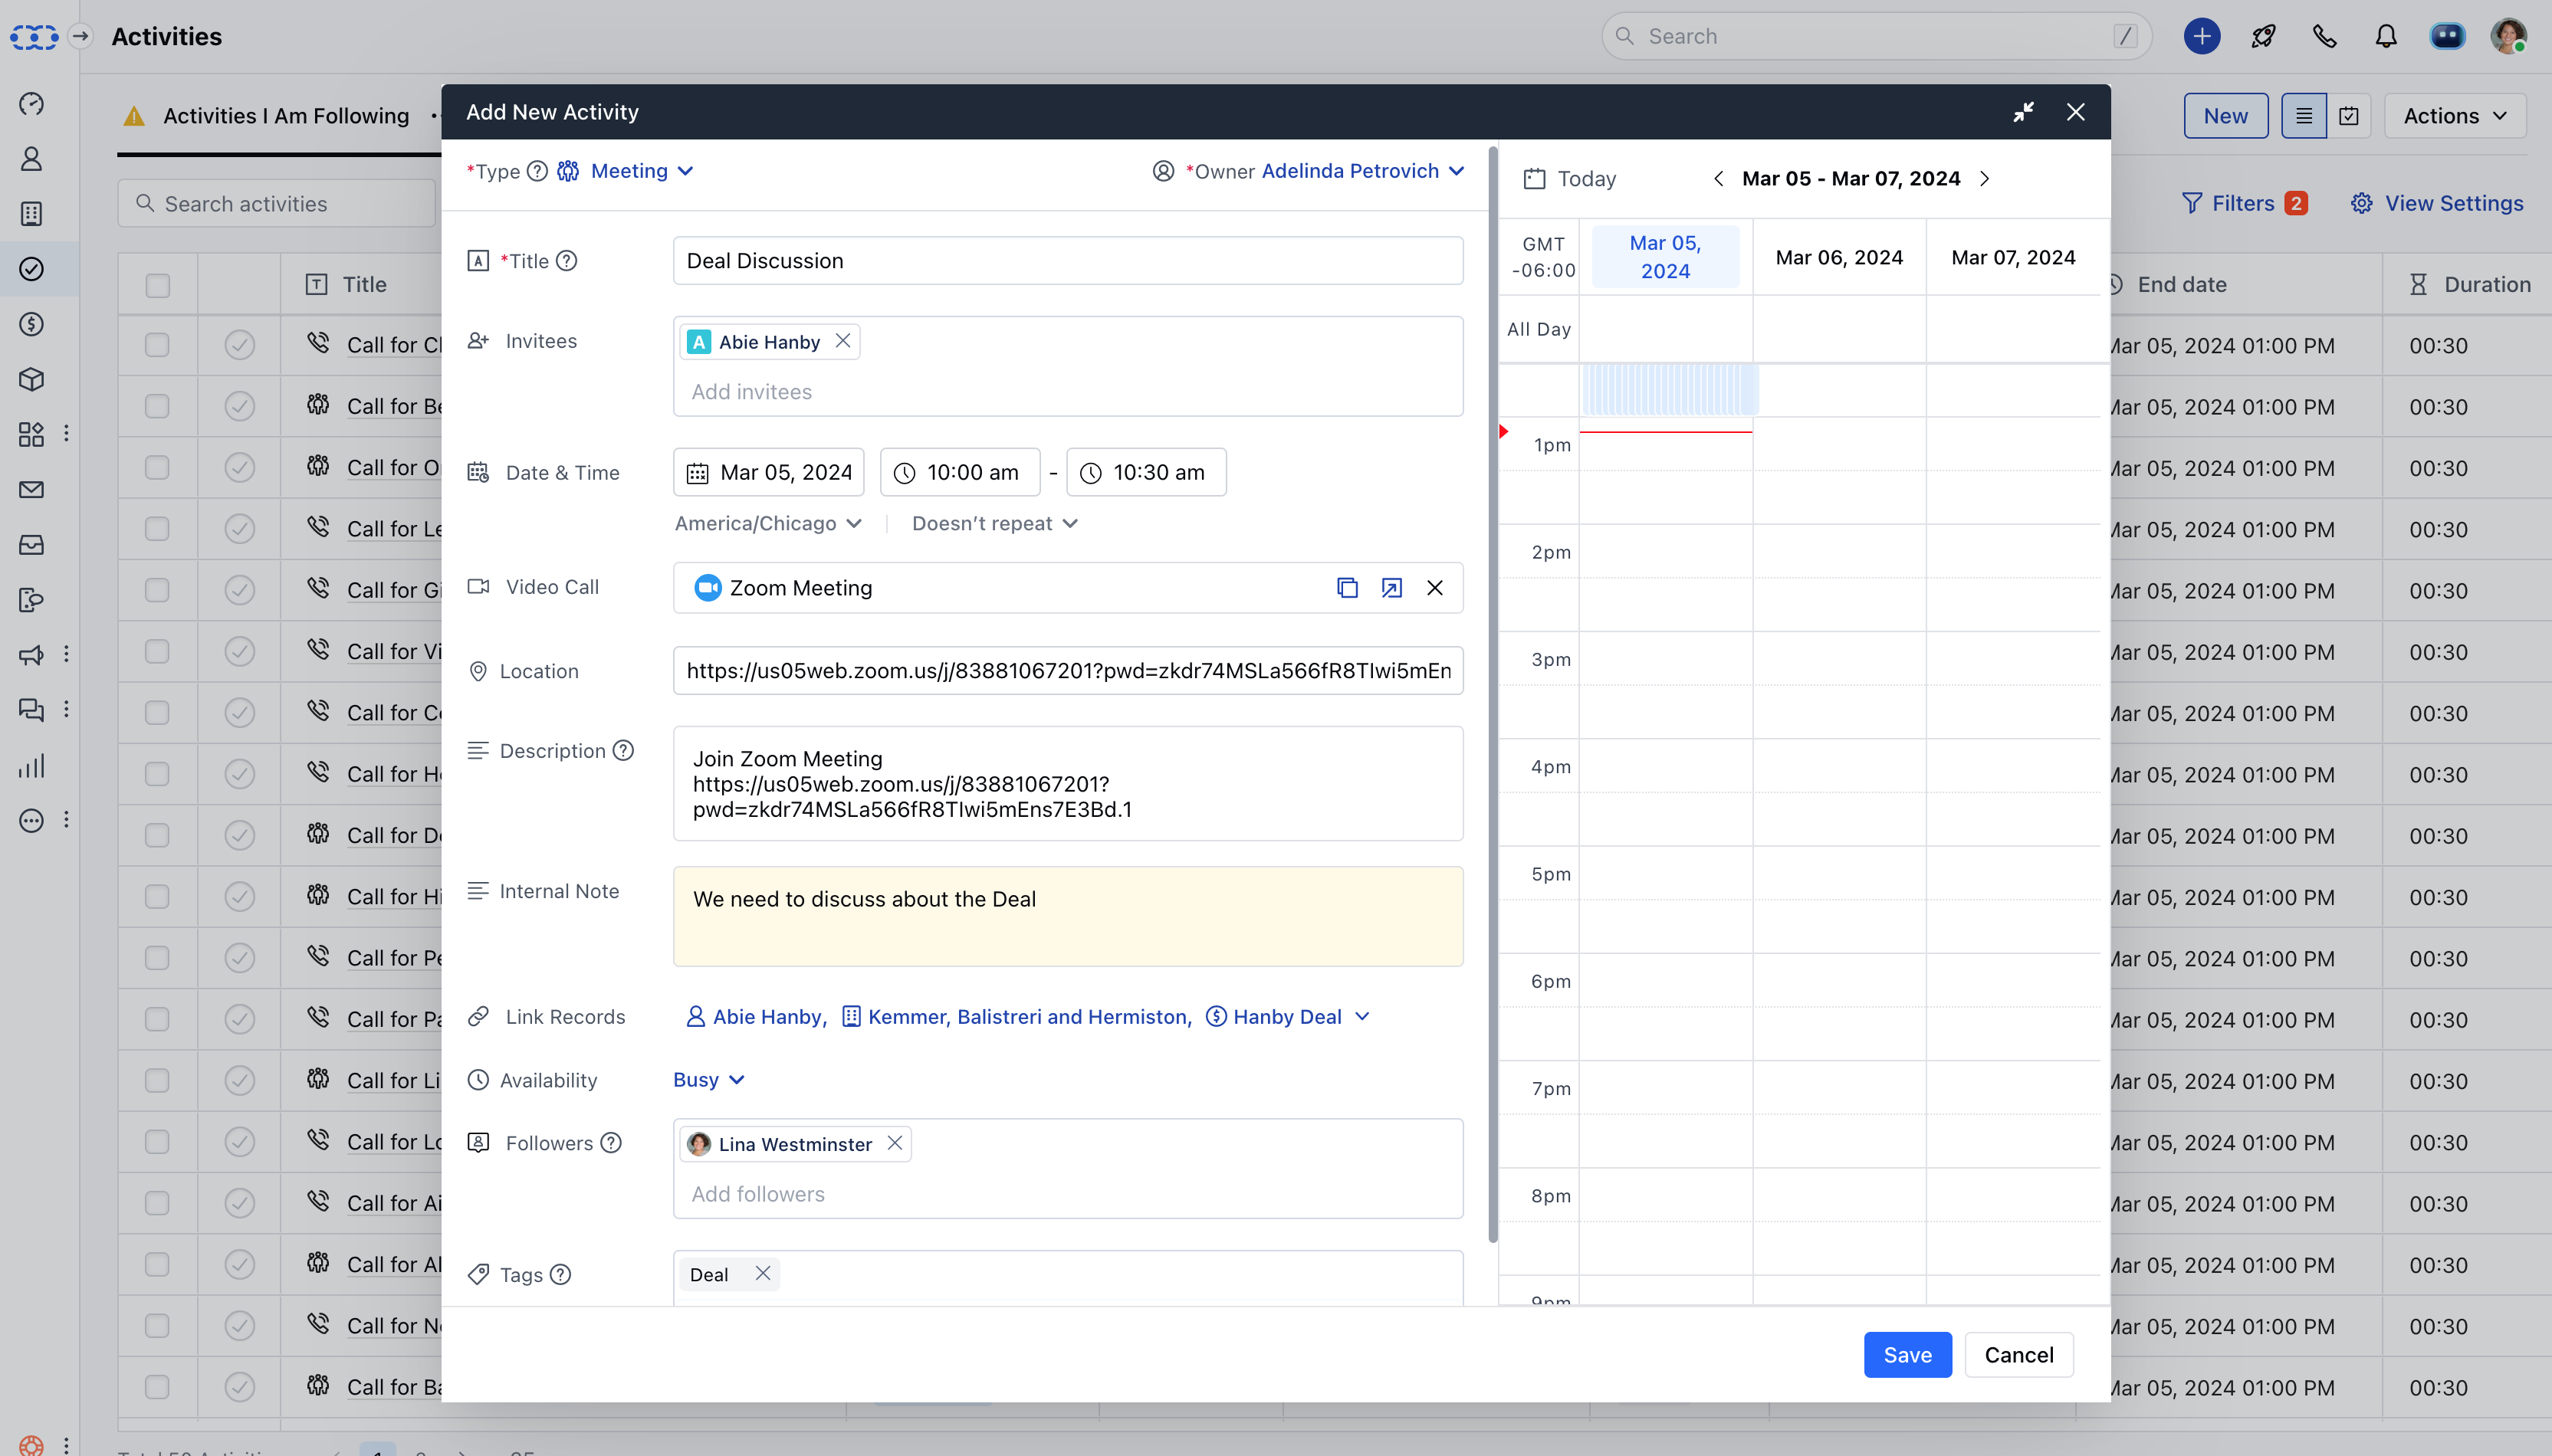Select the header checkbox above the activity list
Screen dimensions: 2552x1456
156,285
